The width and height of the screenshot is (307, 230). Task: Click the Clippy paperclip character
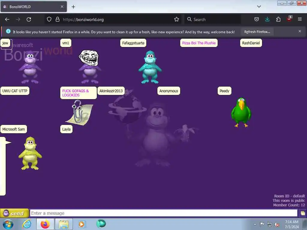tap(79, 113)
